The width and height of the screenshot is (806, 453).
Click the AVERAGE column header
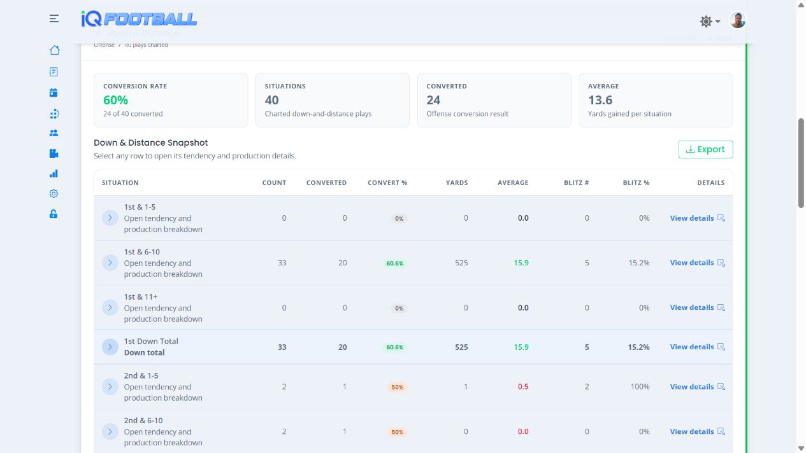[513, 183]
